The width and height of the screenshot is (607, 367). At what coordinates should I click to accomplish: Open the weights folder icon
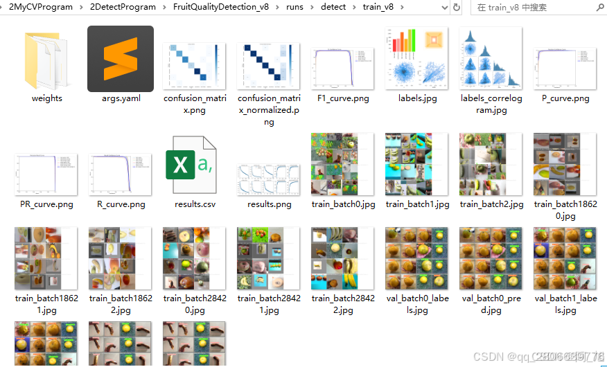click(x=46, y=60)
